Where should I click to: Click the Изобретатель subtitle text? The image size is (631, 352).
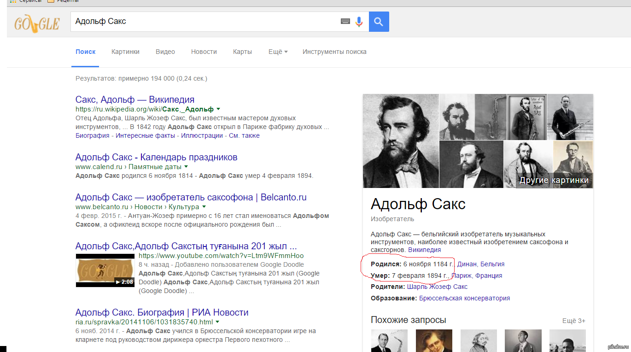[392, 219]
